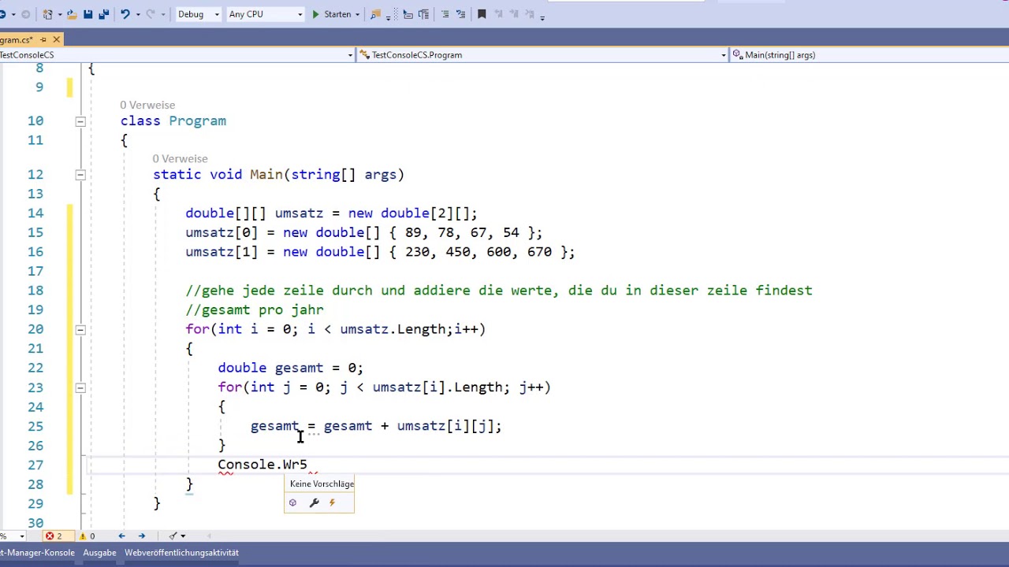Open the code cleanup dropdown arrow
Image resolution: width=1009 pixels, height=567 pixels.
[x=183, y=536]
